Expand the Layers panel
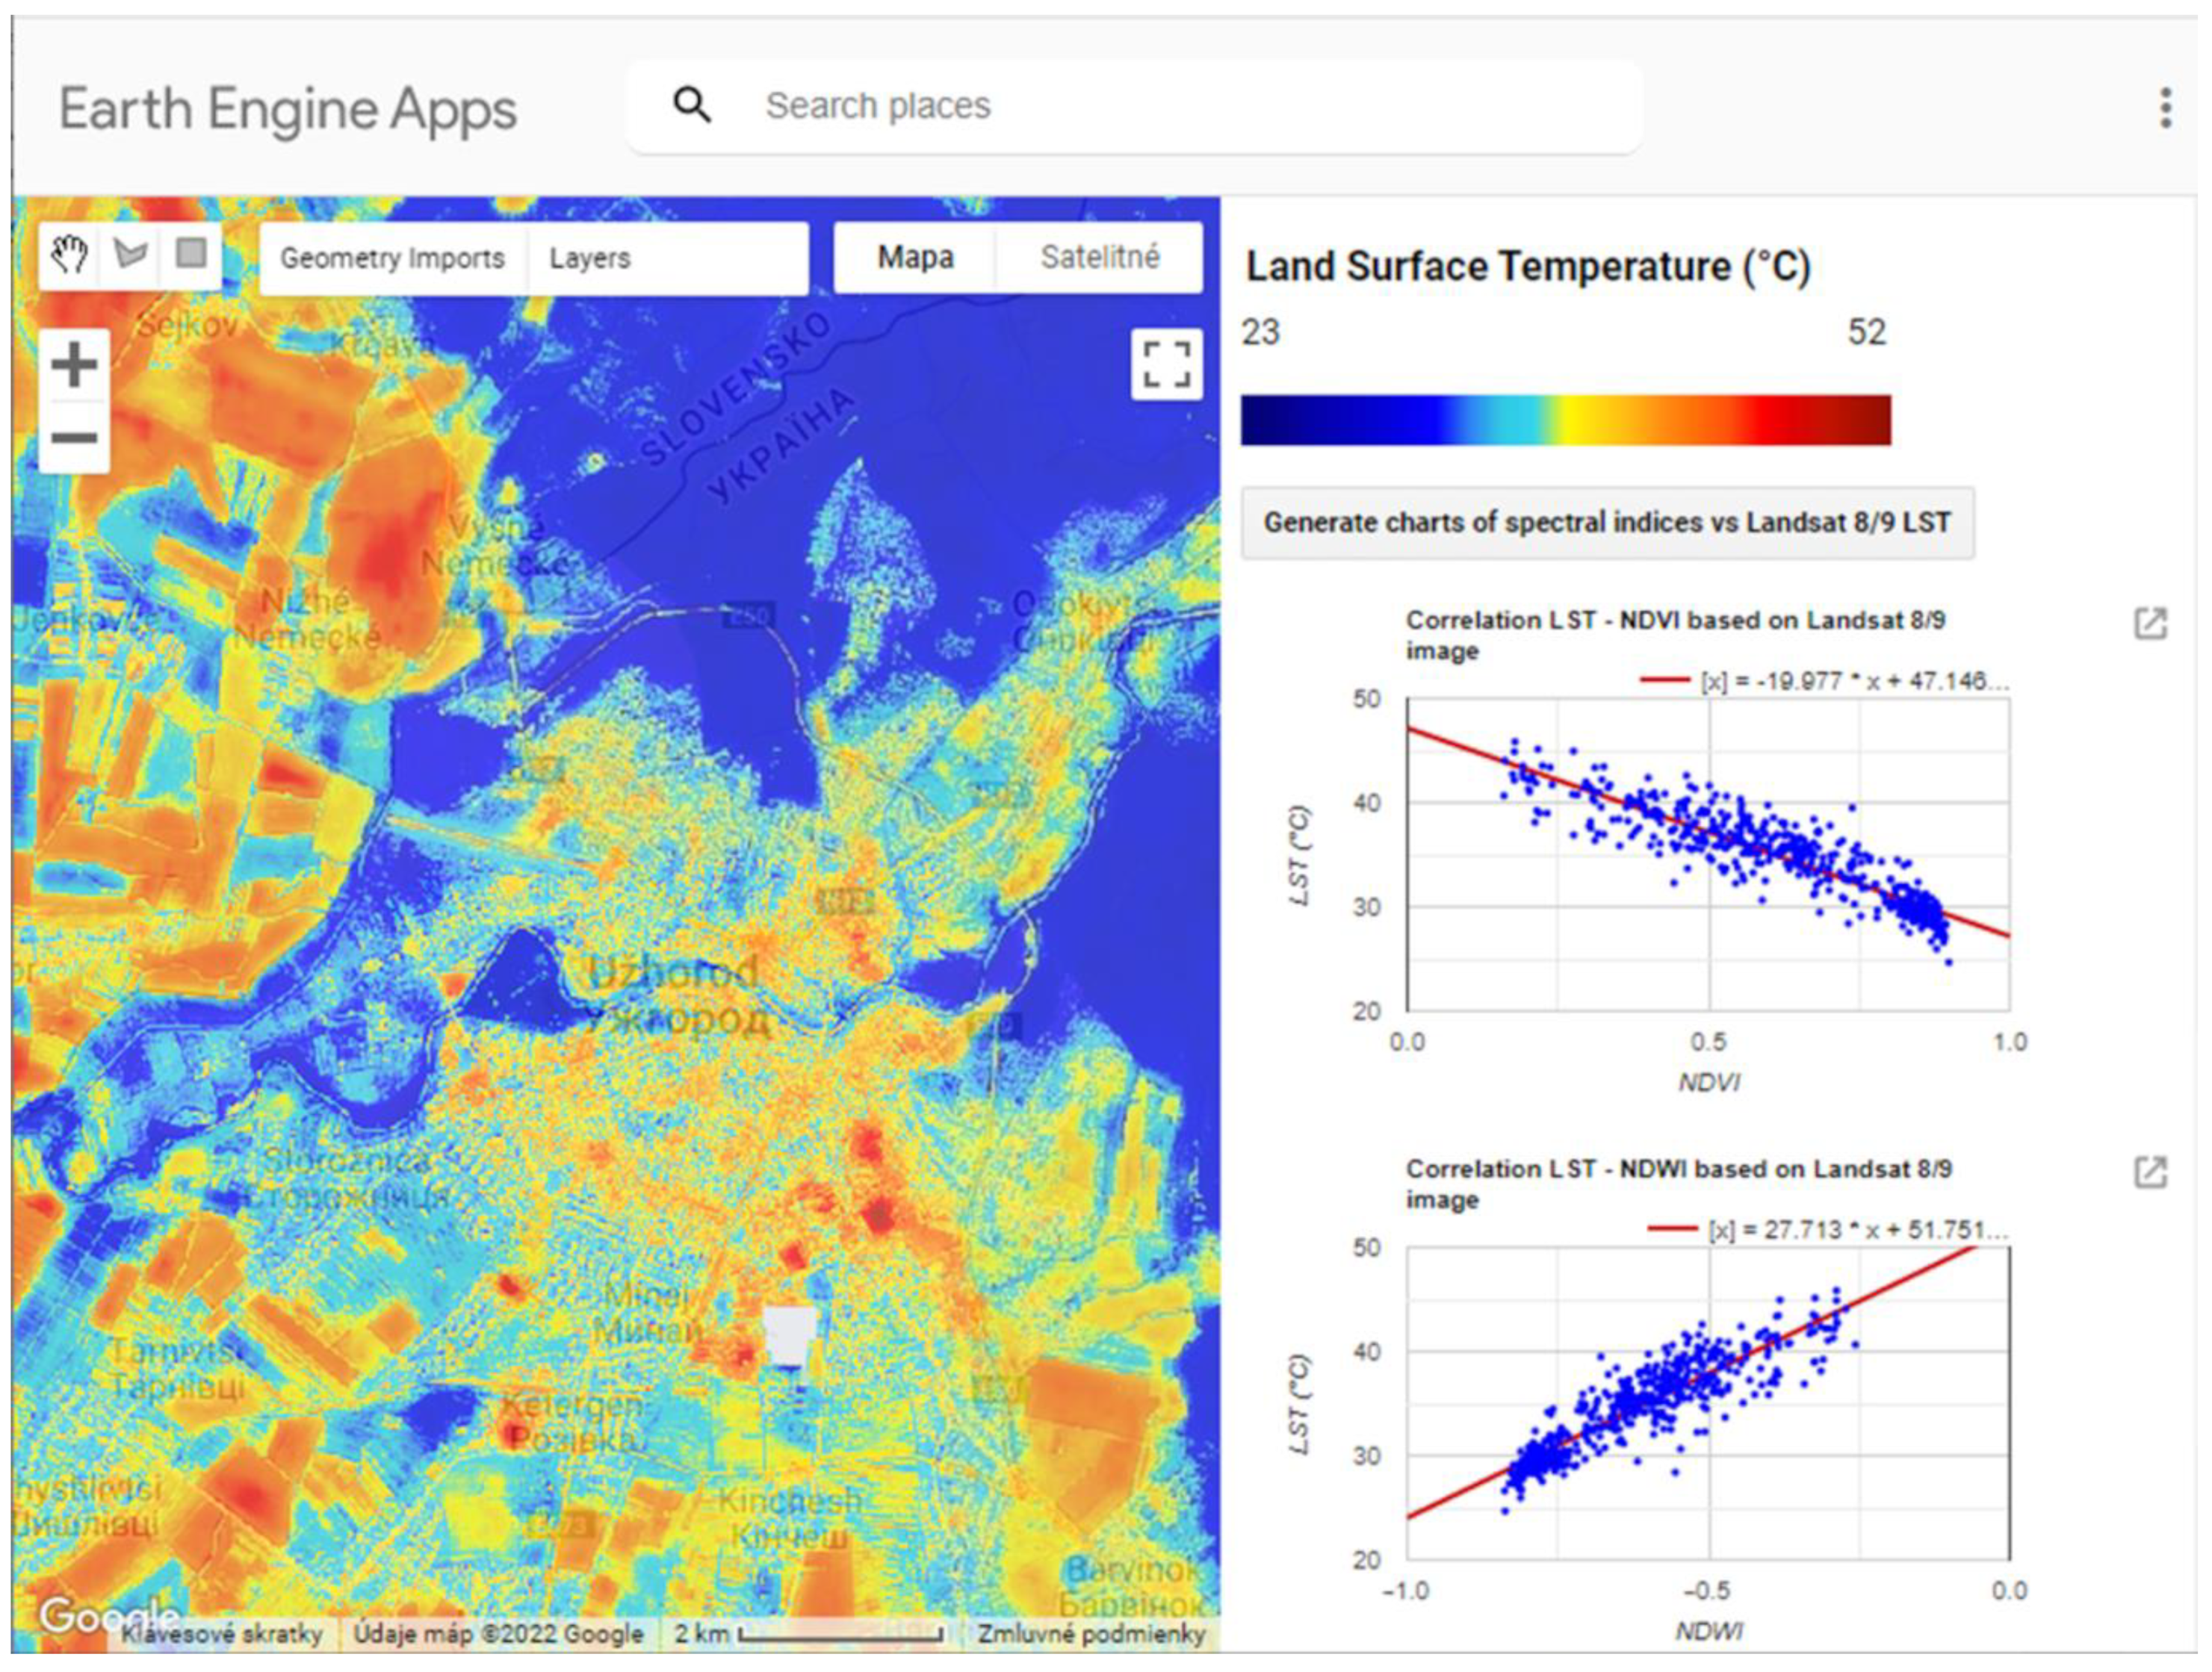This screenshot has height=1672, width=2212. click(590, 259)
